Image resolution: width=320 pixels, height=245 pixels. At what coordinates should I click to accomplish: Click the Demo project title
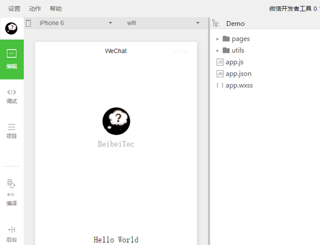(x=235, y=24)
